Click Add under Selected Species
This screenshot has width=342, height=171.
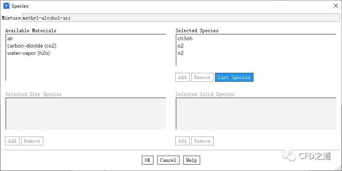coord(183,77)
